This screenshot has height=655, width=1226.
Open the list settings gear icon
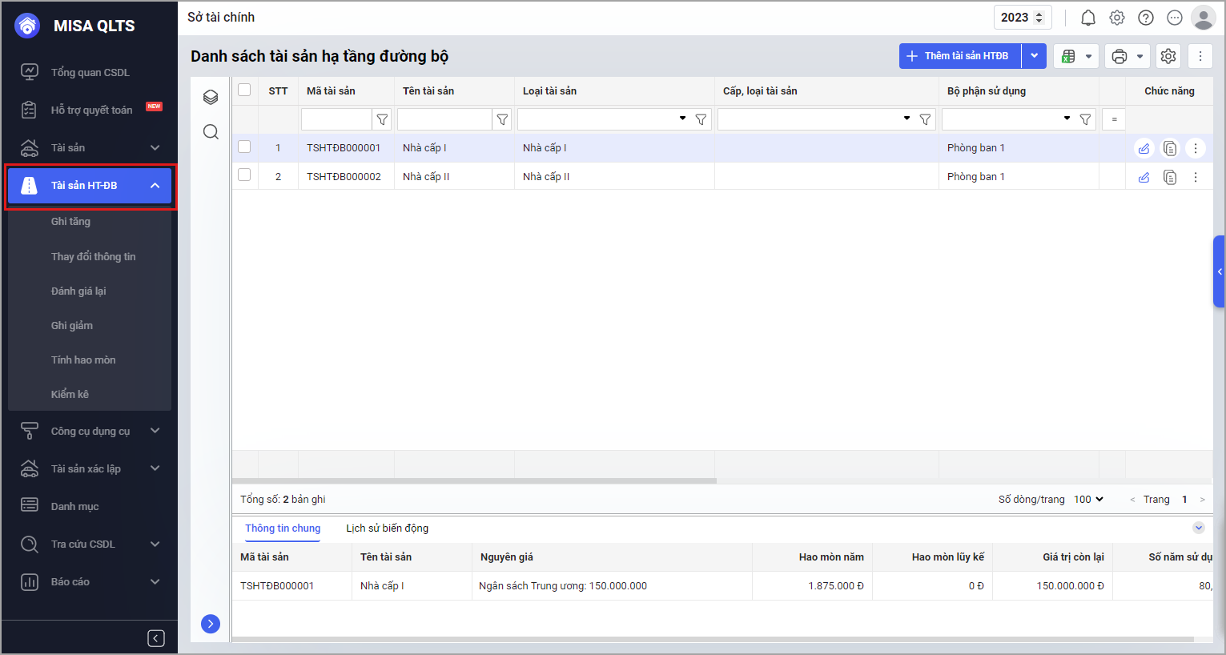tap(1168, 56)
